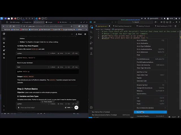Toggle Wrap on the python hello world code block
181x135 pixels.
[60, 53]
